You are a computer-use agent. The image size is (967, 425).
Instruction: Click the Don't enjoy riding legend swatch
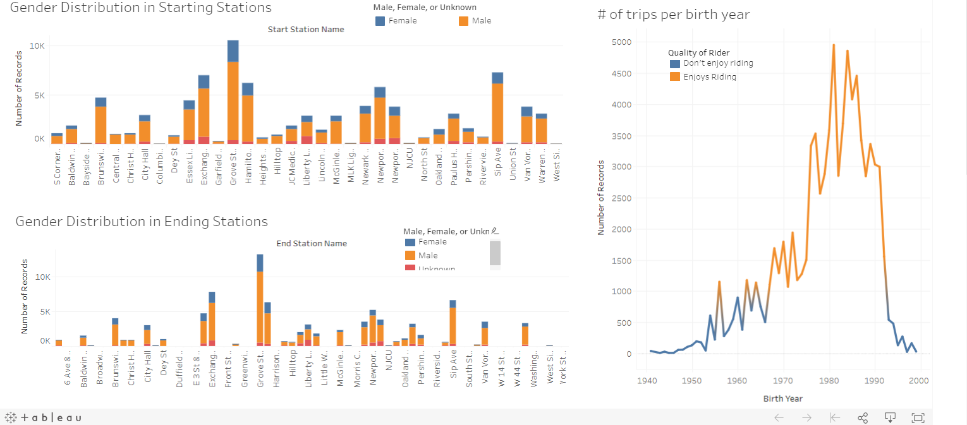[x=675, y=63]
